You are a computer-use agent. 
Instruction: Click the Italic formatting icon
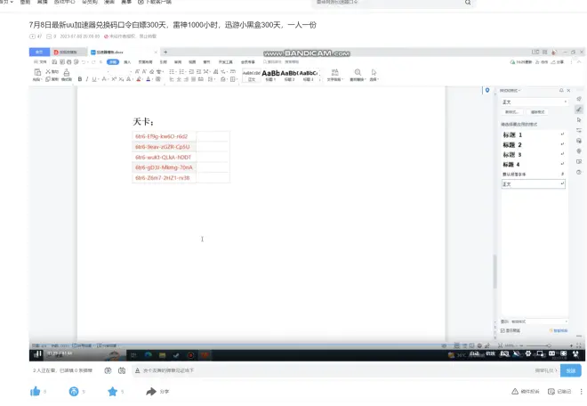click(x=87, y=79)
